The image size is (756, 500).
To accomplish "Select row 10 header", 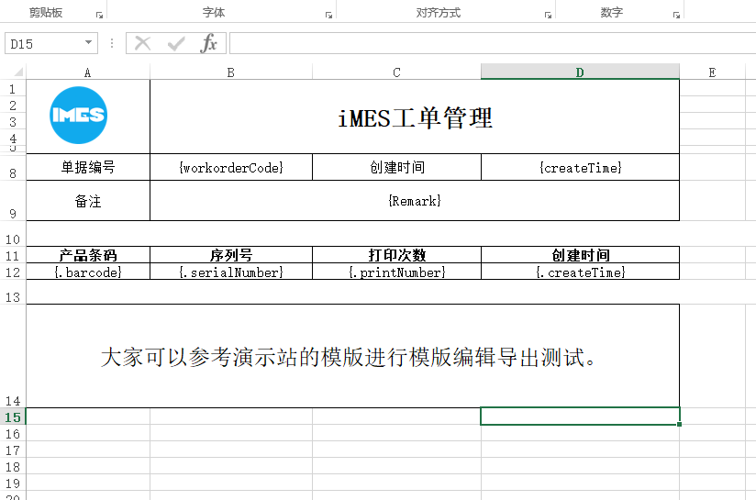I will point(13,234).
